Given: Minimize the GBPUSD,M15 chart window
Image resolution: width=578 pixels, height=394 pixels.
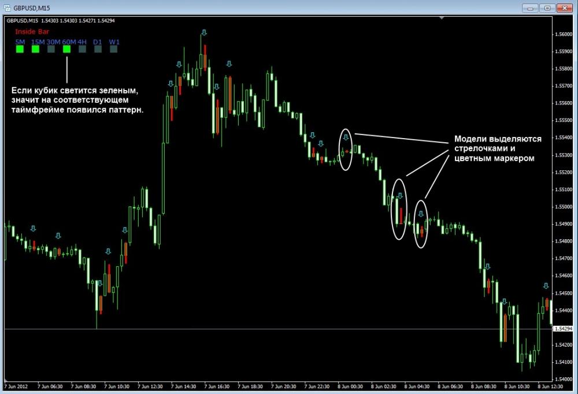Looking at the screenshot, I should tap(530, 8).
